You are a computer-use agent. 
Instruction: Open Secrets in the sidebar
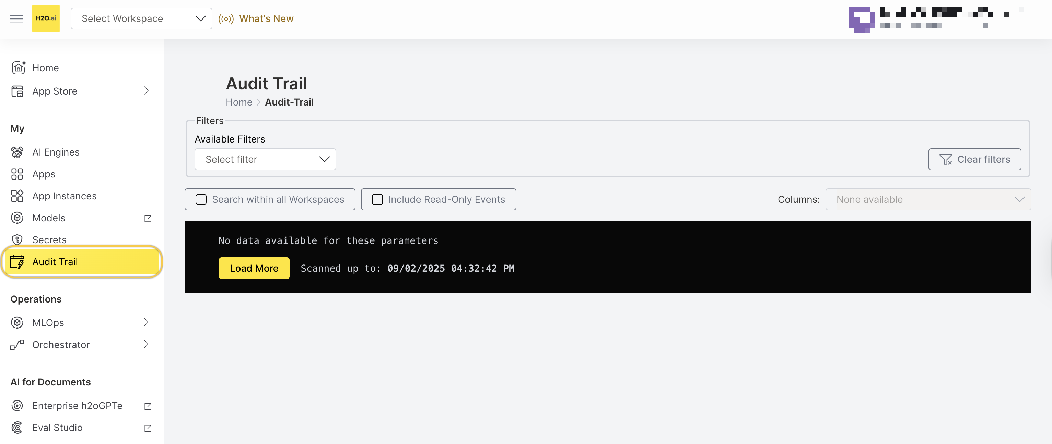pyautogui.click(x=49, y=240)
